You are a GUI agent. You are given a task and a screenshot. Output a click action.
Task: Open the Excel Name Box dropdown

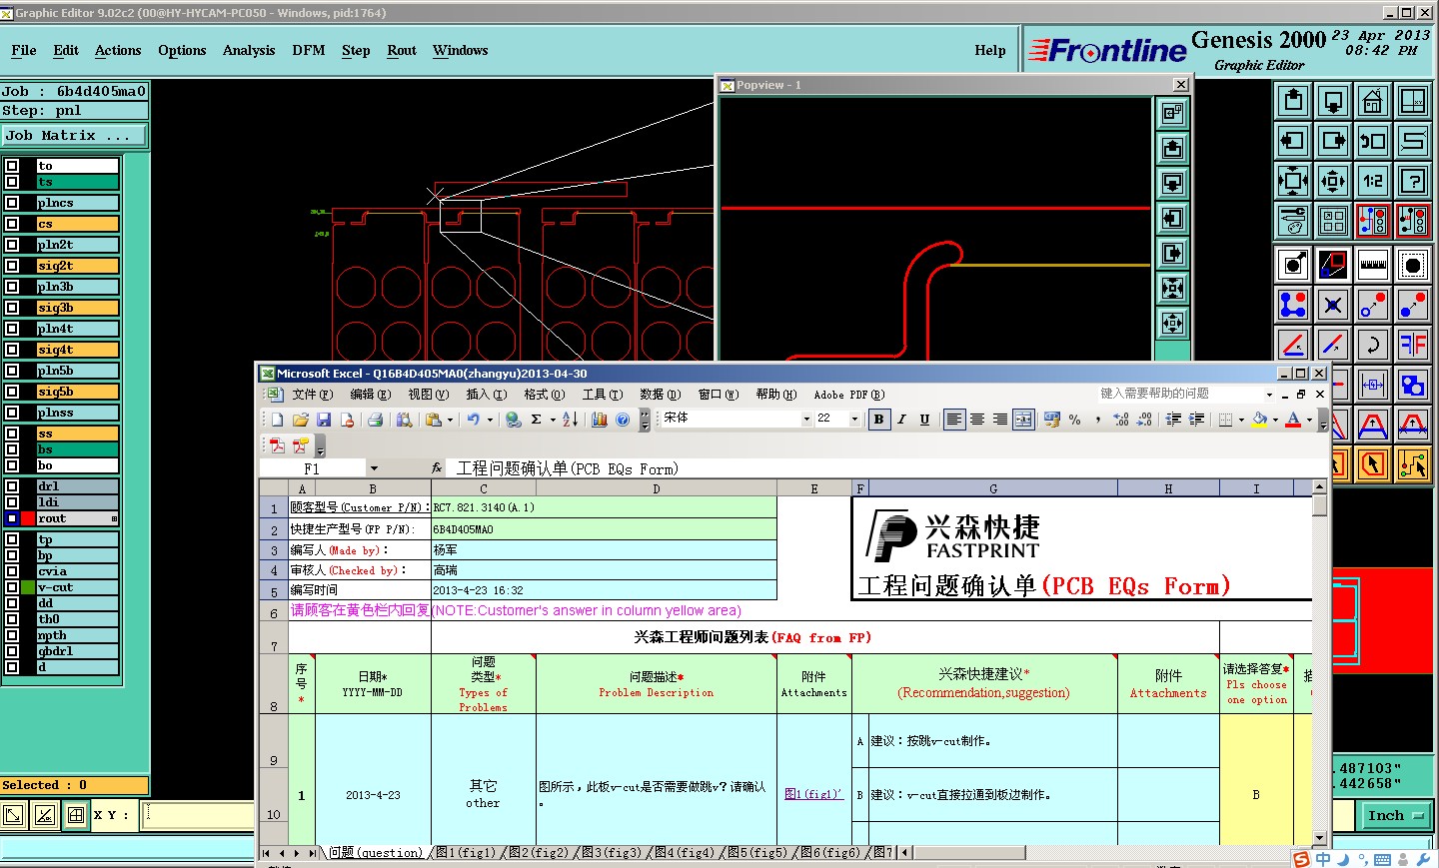point(374,468)
